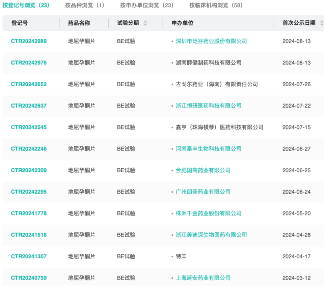Click date 2024-04-17
This screenshot has width=324, height=286.
[x=297, y=256]
